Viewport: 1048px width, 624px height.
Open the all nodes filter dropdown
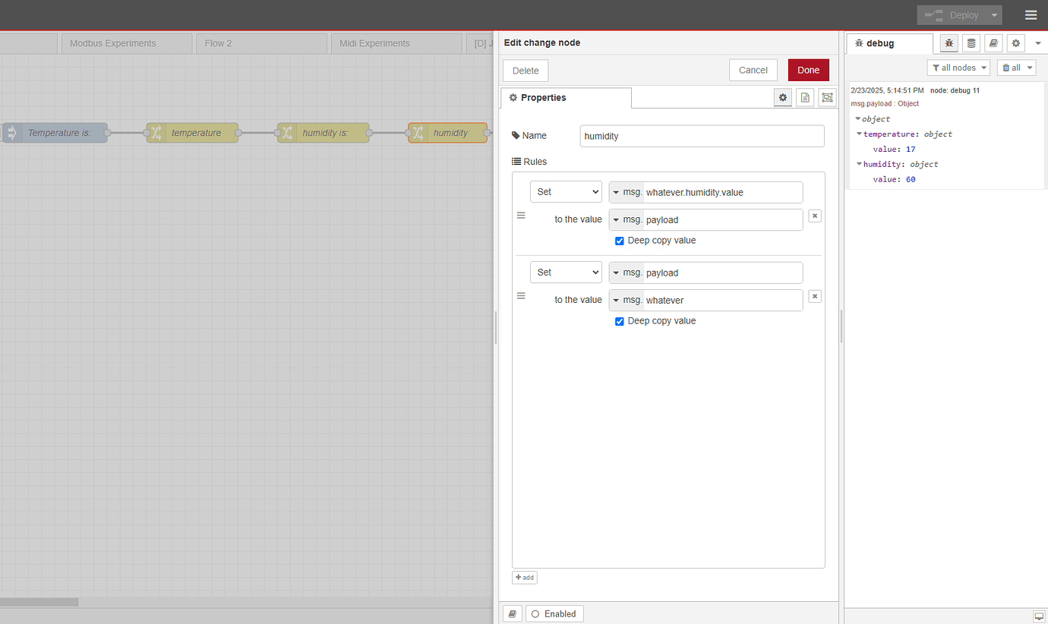958,68
